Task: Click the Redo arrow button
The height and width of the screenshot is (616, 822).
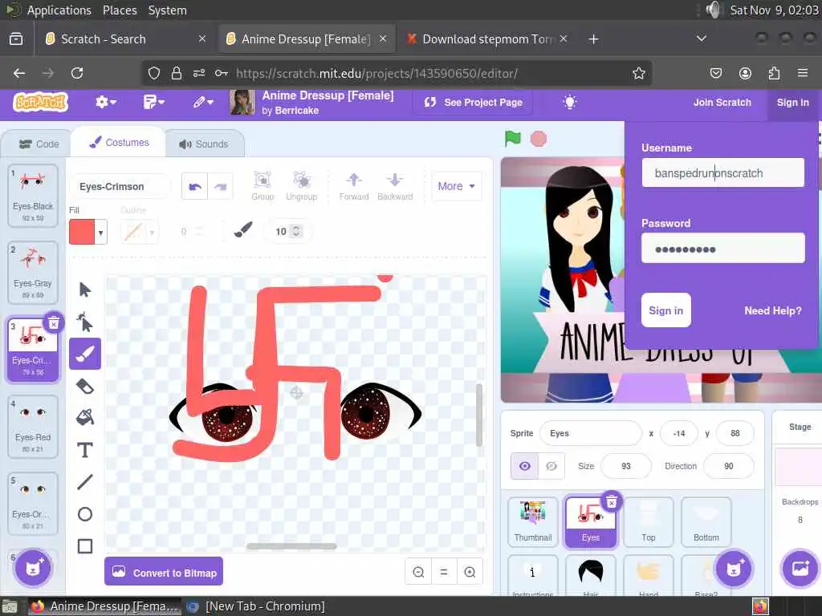Action: (220, 186)
